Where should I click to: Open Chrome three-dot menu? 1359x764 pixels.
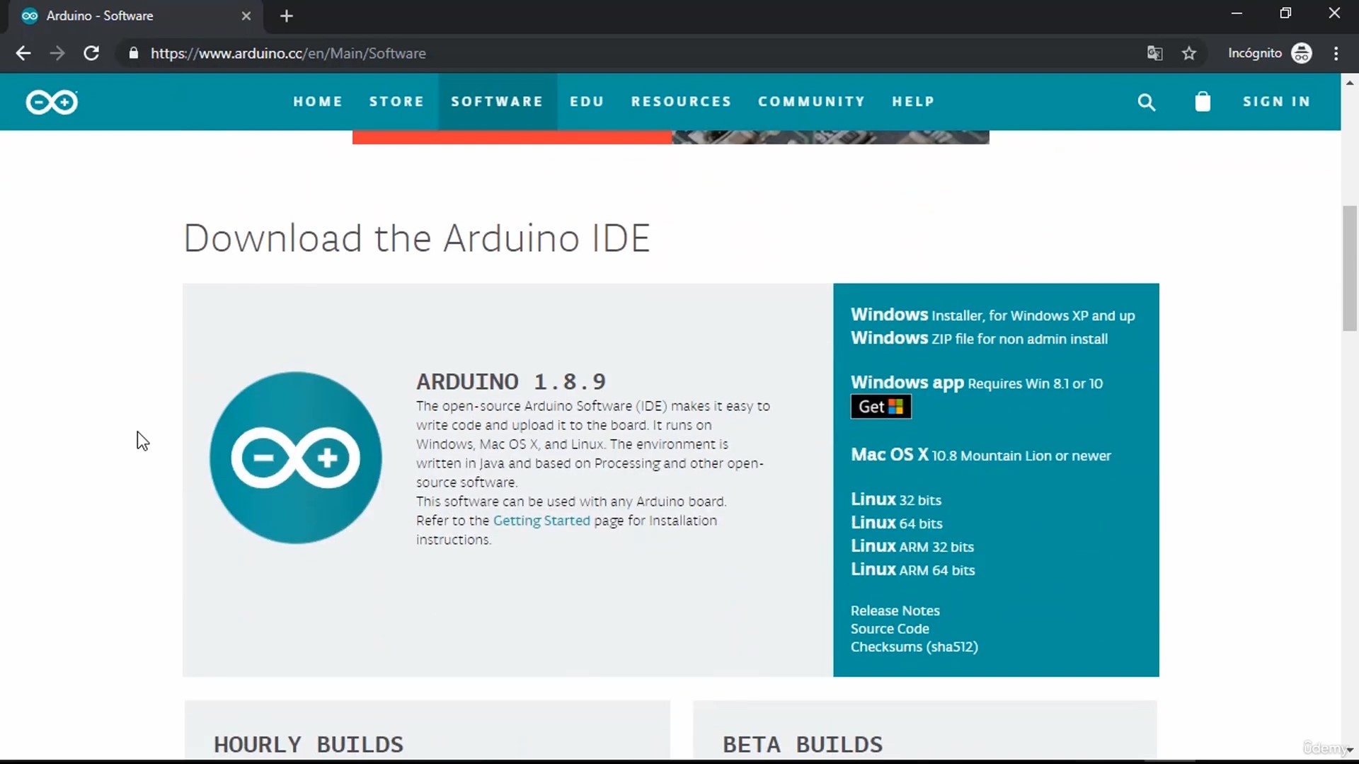click(1336, 53)
